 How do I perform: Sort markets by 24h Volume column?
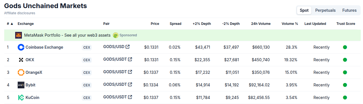coord(261,24)
